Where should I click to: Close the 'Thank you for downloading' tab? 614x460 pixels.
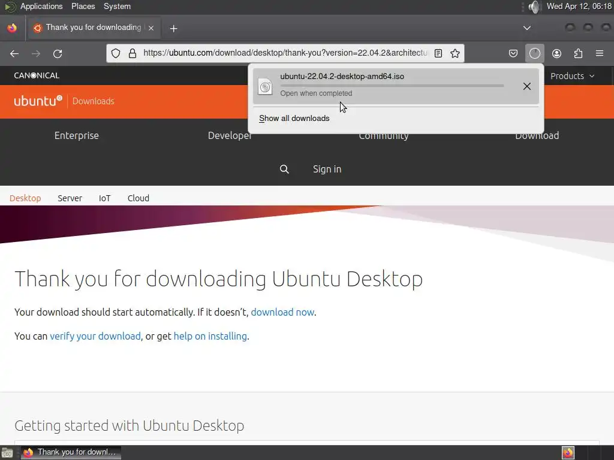pos(151,28)
